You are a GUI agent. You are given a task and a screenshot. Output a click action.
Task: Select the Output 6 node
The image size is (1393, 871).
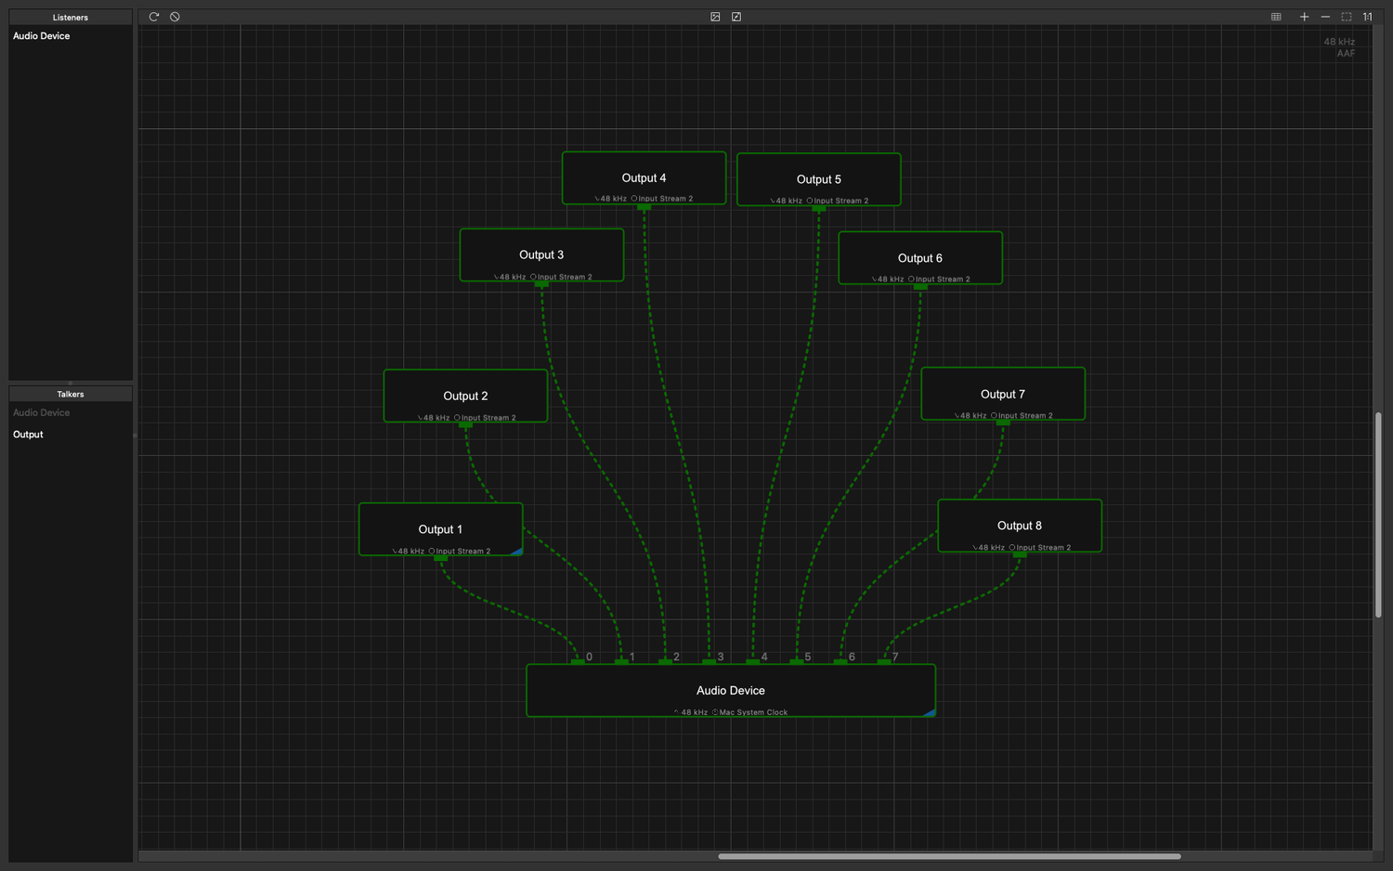point(920,258)
